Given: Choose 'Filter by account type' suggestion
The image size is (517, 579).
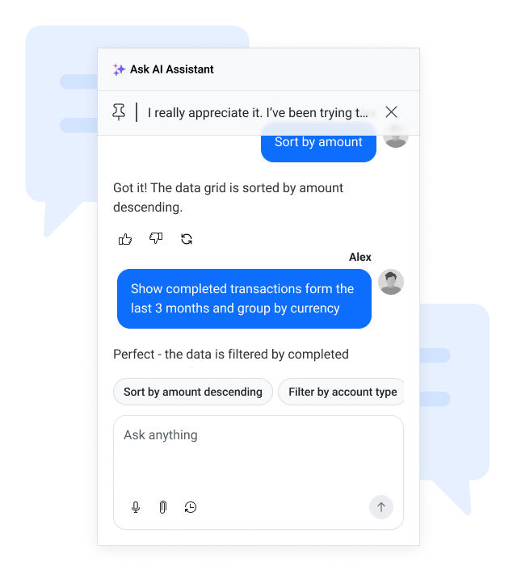Looking at the screenshot, I should click(342, 392).
